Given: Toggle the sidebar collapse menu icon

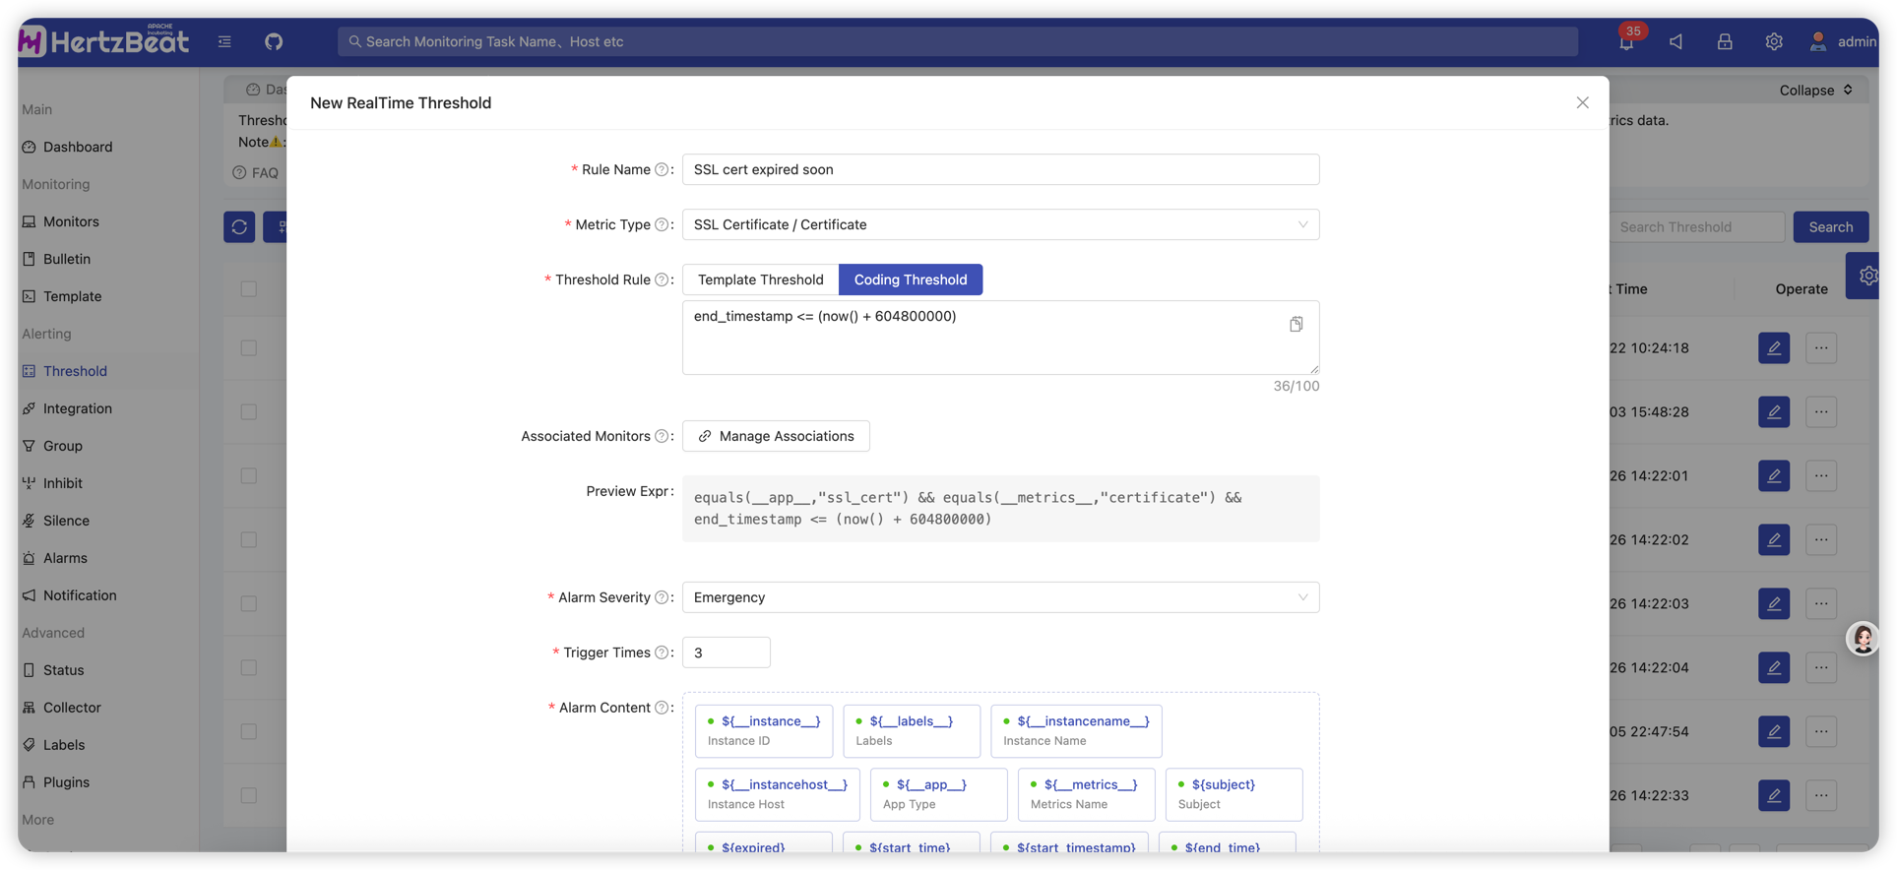Looking at the screenshot, I should click(224, 41).
